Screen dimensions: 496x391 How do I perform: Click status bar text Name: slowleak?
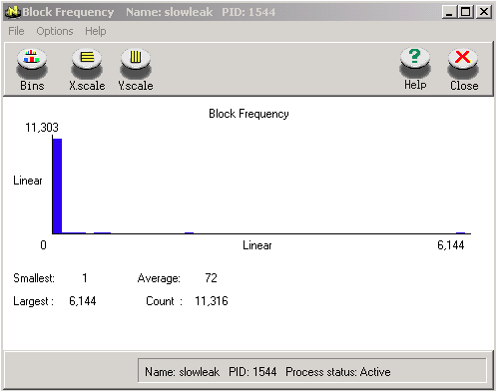[x=182, y=372]
